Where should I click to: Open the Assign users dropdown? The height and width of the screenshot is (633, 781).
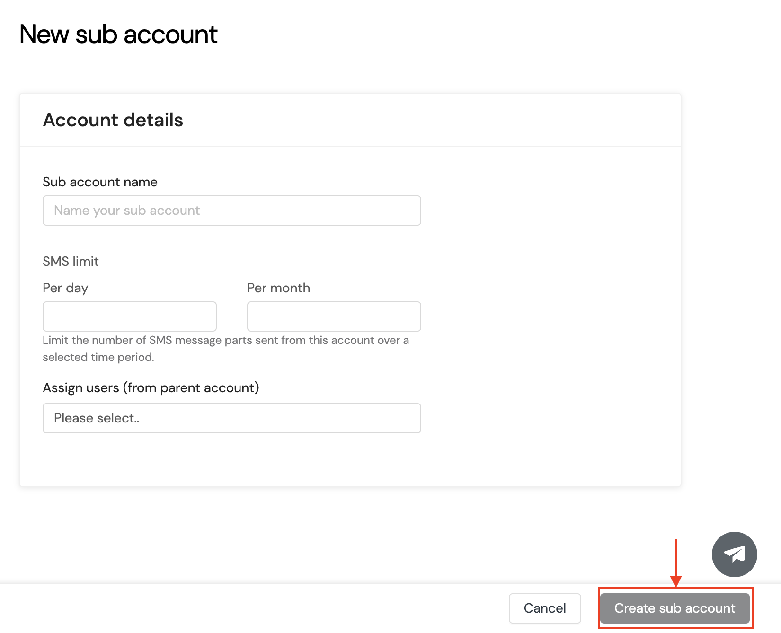point(232,418)
